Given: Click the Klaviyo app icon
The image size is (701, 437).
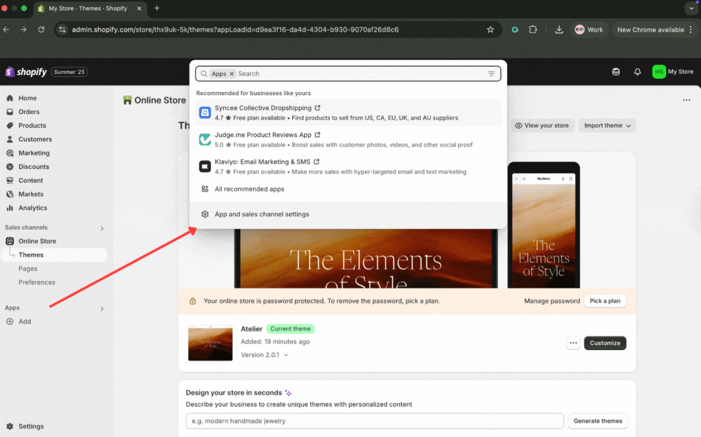Looking at the screenshot, I should click(205, 166).
